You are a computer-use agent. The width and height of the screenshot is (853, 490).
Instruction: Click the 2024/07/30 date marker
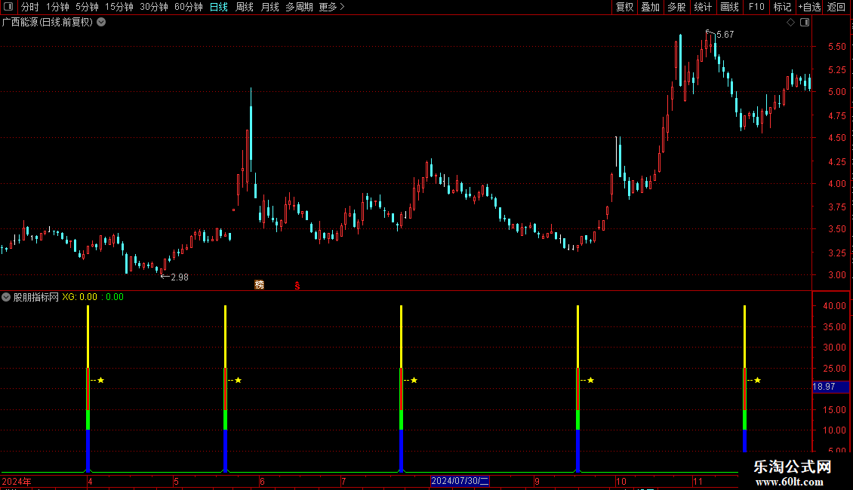pos(460,481)
